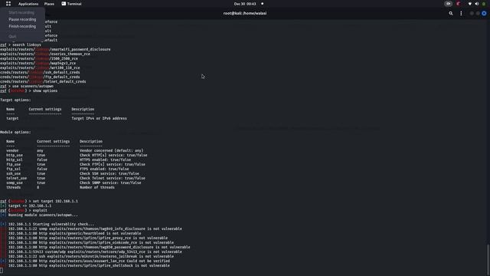Click the 'set target 192.168.1.1' command
Image resolution: width=490 pixels, height=276 pixels.
39,201
